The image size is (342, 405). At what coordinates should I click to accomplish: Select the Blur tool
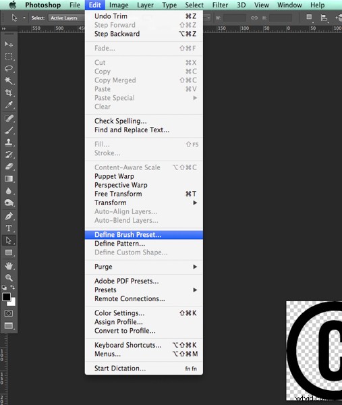9,191
